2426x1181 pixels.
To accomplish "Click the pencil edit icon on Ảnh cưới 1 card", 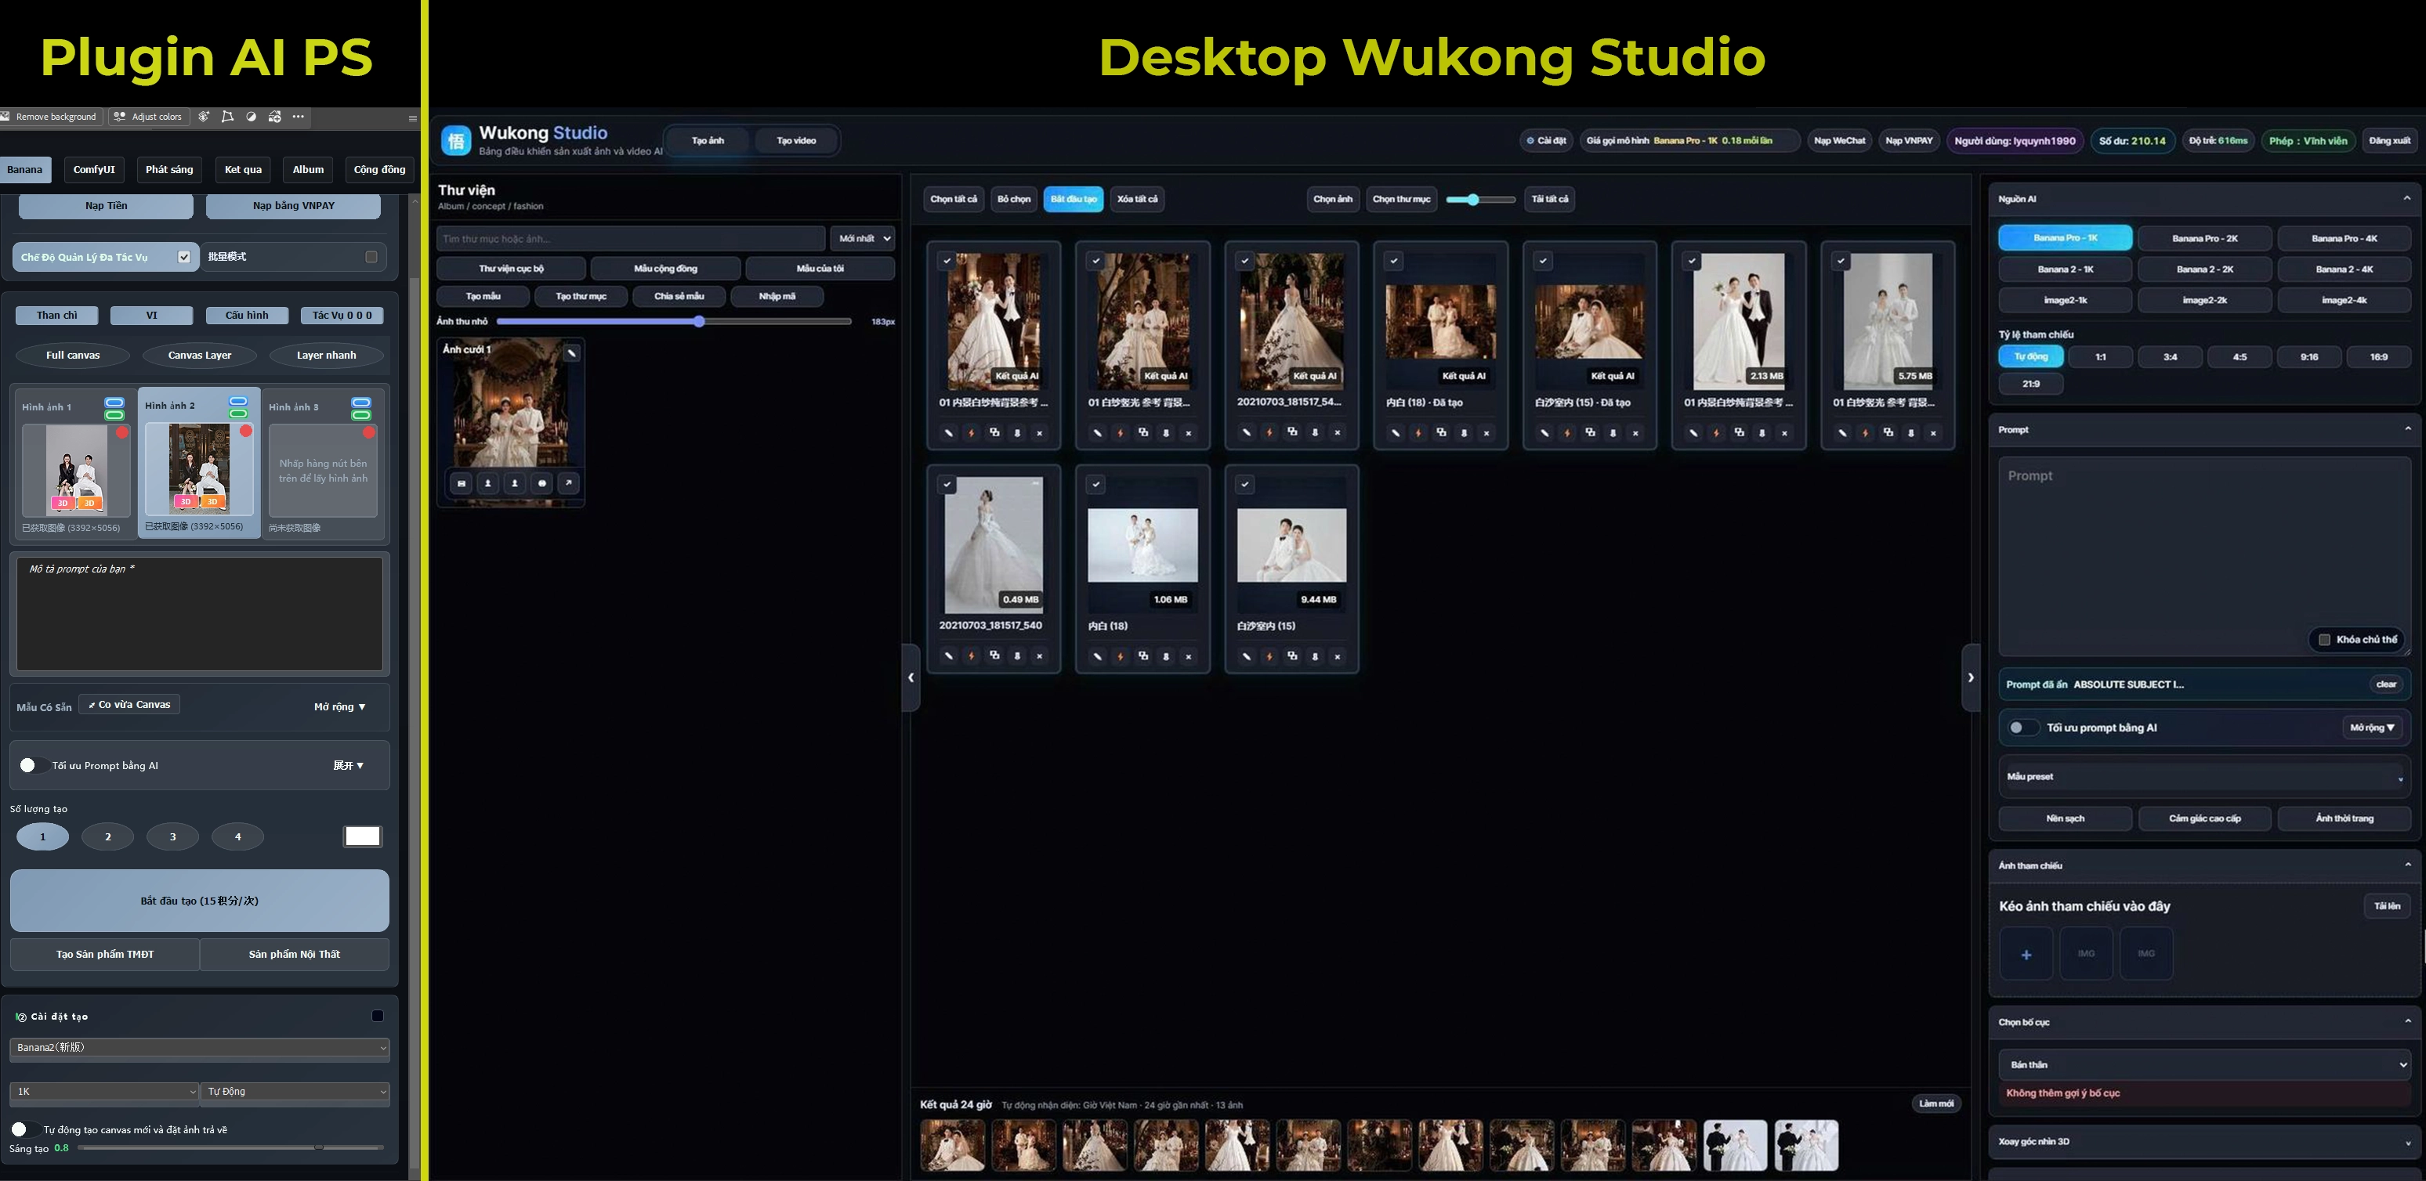I will [x=572, y=353].
